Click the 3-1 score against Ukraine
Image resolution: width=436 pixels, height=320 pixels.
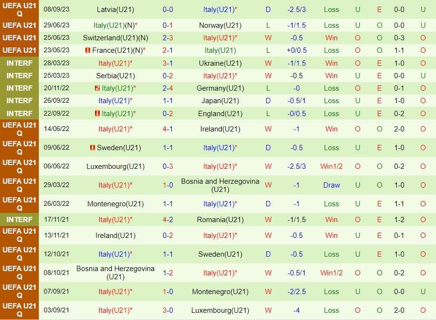pos(168,63)
